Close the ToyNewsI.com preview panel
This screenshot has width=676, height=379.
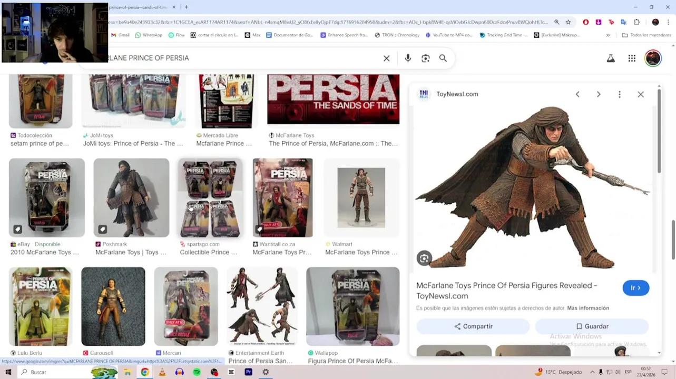(x=641, y=94)
